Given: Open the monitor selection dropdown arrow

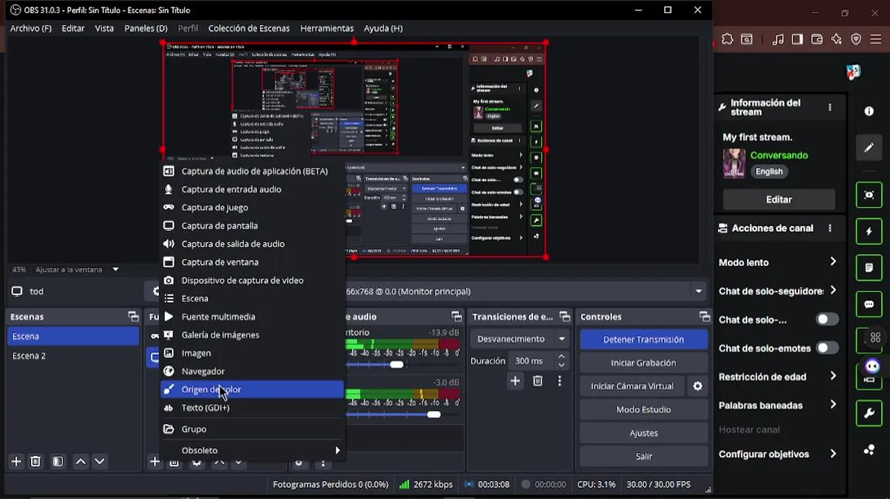Looking at the screenshot, I should click(x=699, y=291).
